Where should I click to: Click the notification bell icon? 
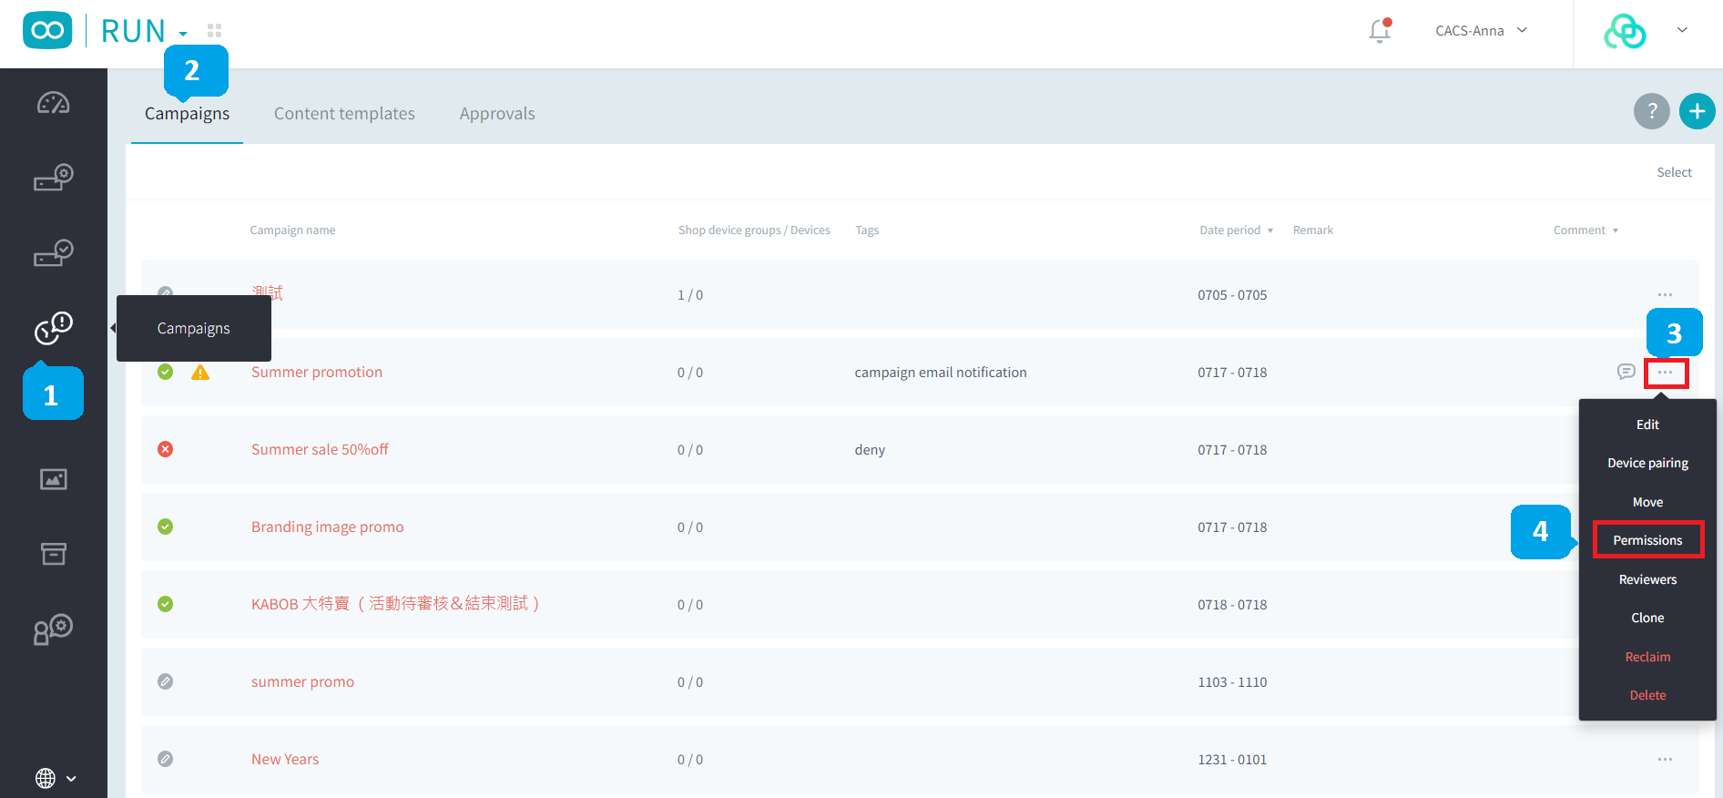click(x=1380, y=31)
